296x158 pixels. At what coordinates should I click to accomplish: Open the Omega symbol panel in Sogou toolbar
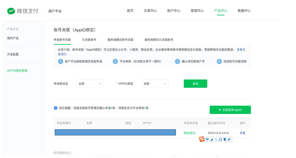220,139
